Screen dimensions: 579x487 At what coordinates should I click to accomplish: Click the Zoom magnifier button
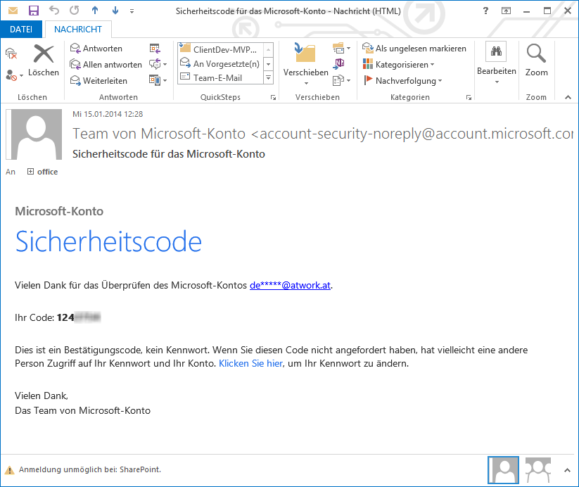536,61
